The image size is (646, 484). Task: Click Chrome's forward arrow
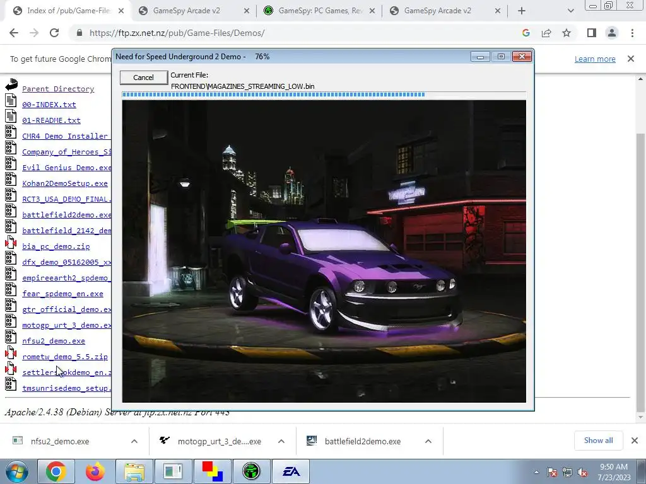34,33
